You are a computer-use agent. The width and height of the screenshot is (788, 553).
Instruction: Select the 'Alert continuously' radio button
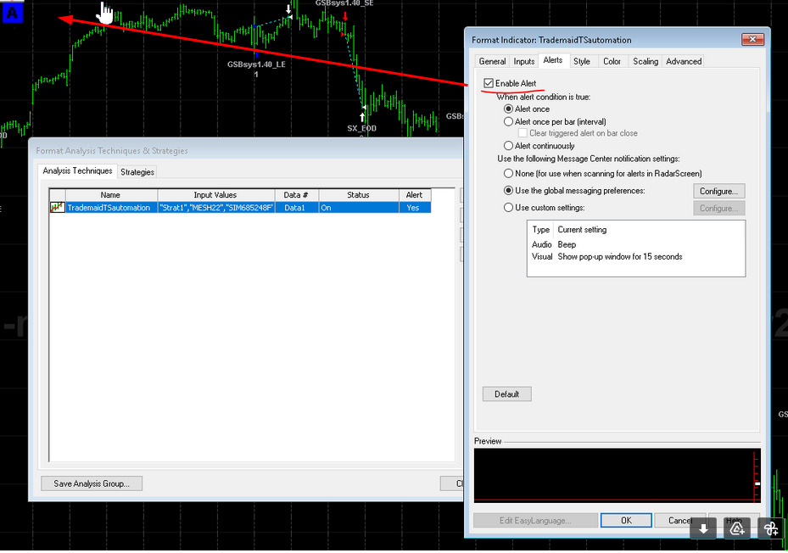509,146
